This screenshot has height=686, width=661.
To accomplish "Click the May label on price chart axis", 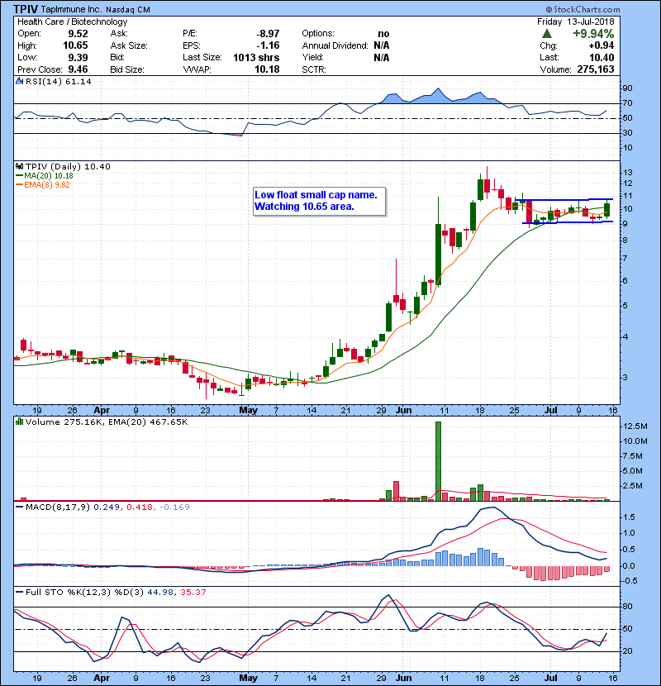I will [248, 411].
